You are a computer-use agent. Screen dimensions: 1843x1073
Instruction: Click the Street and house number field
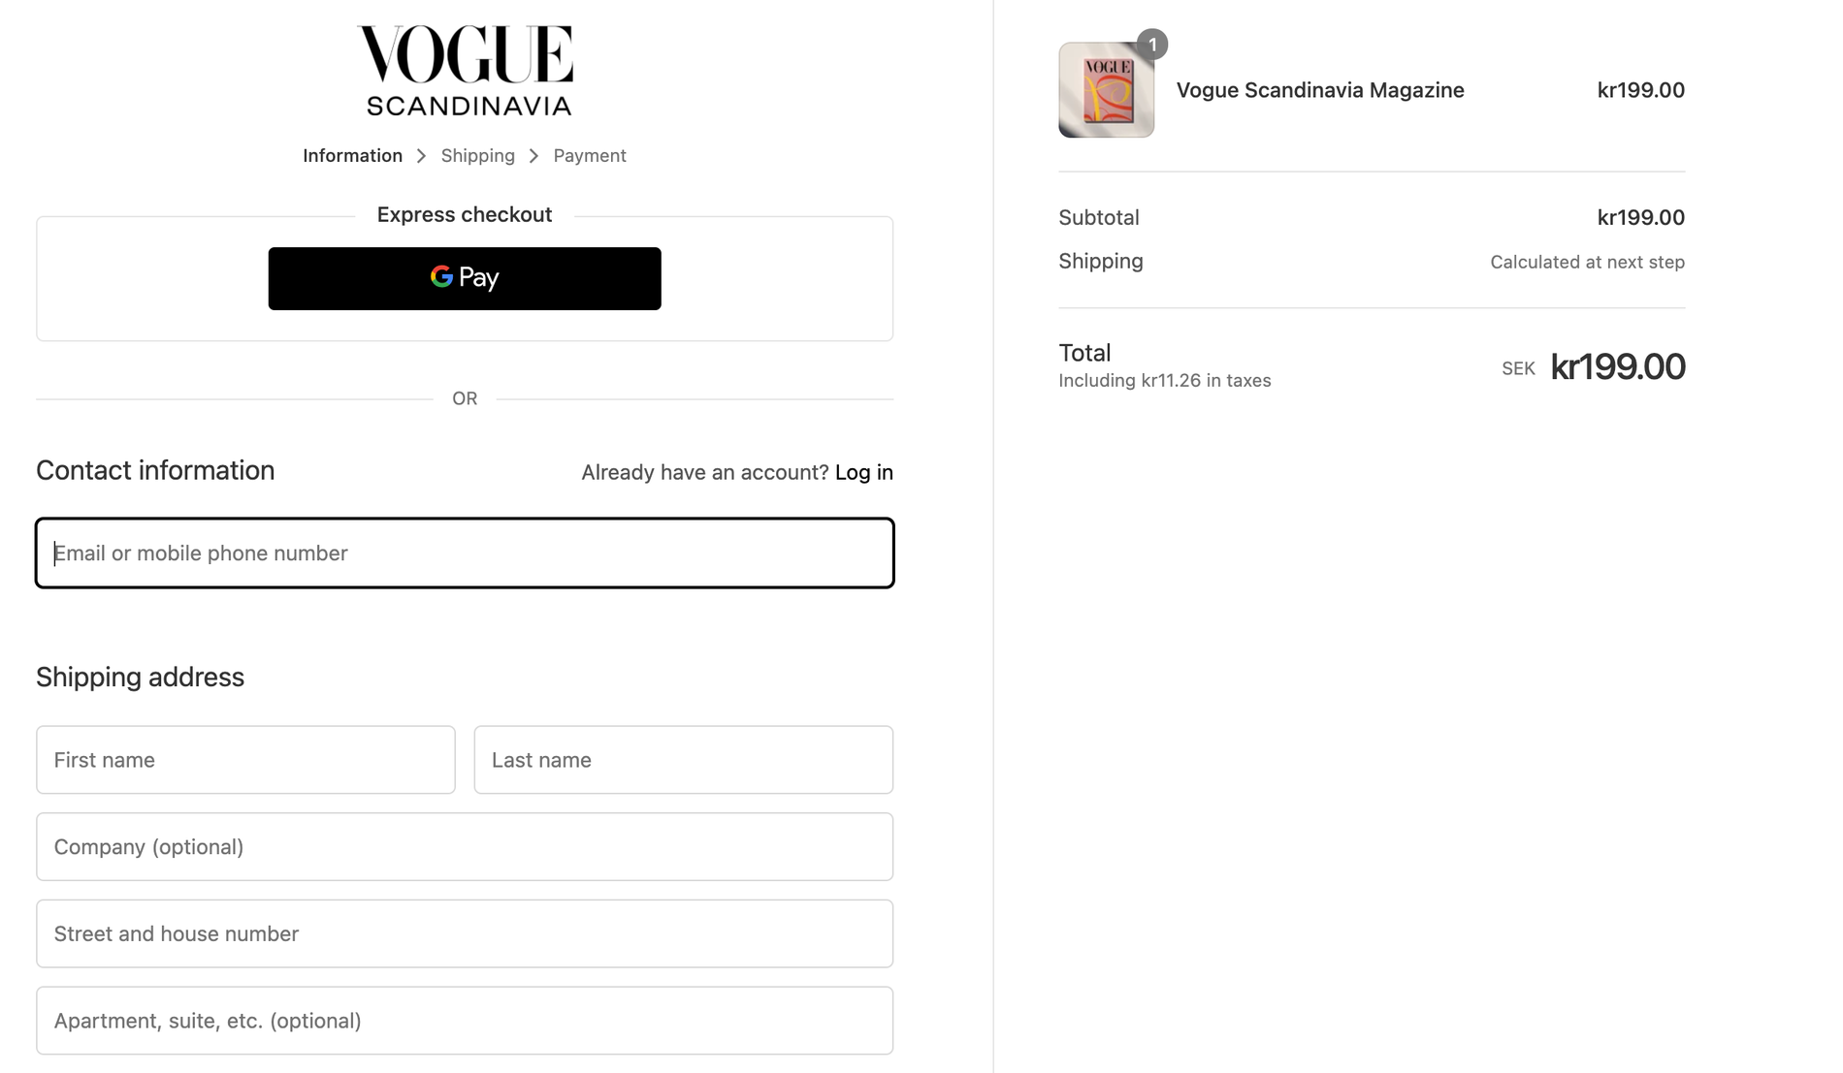pyautogui.click(x=465, y=933)
